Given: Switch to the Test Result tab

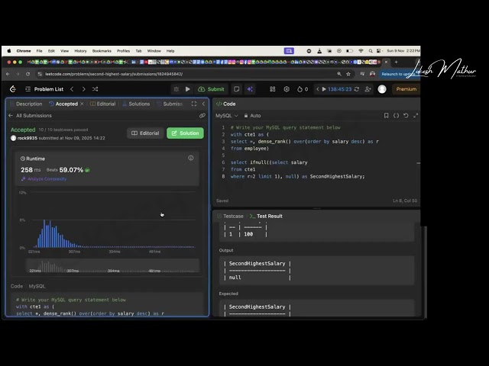Looking at the screenshot, I should [266, 216].
